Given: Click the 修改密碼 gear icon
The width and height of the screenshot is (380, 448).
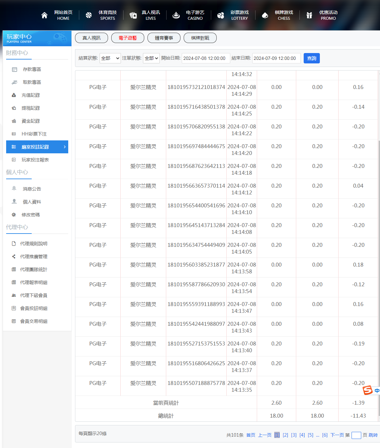Looking at the screenshot, I should click(14, 215).
